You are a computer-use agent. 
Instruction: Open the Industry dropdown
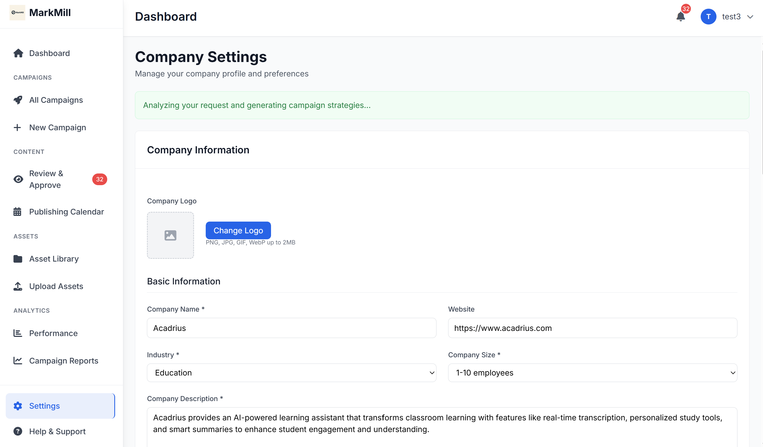291,372
